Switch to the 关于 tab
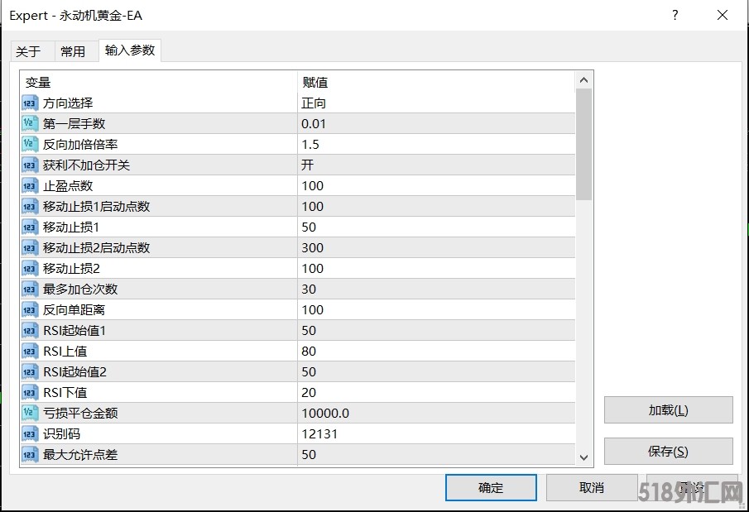749x512 pixels. coord(28,51)
